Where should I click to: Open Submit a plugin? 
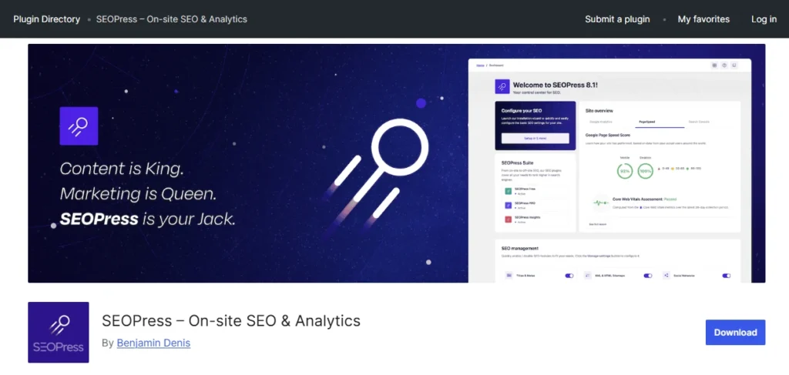pos(617,19)
